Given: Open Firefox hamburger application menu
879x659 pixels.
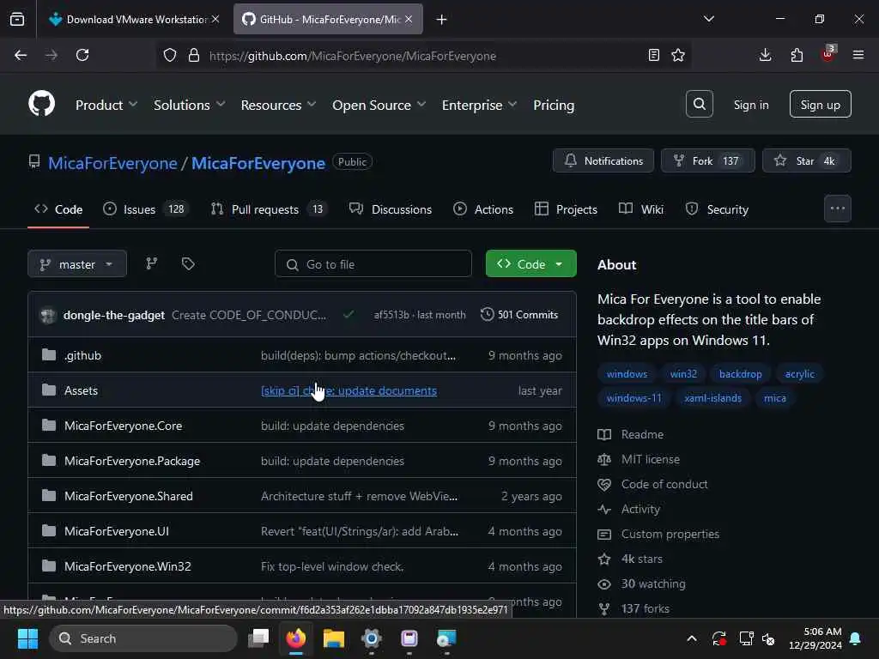Looking at the screenshot, I should click(x=858, y=56).
